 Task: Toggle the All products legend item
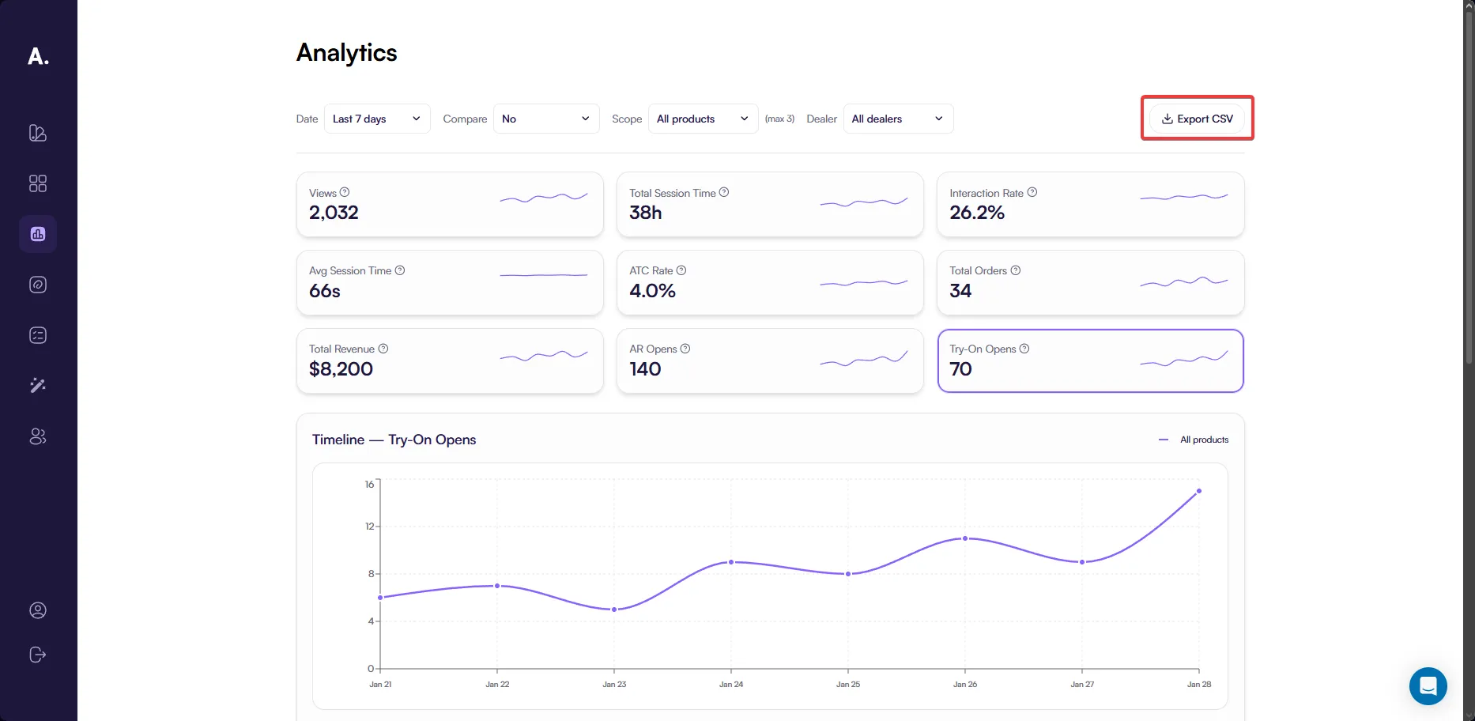(x=1194, y=440)
